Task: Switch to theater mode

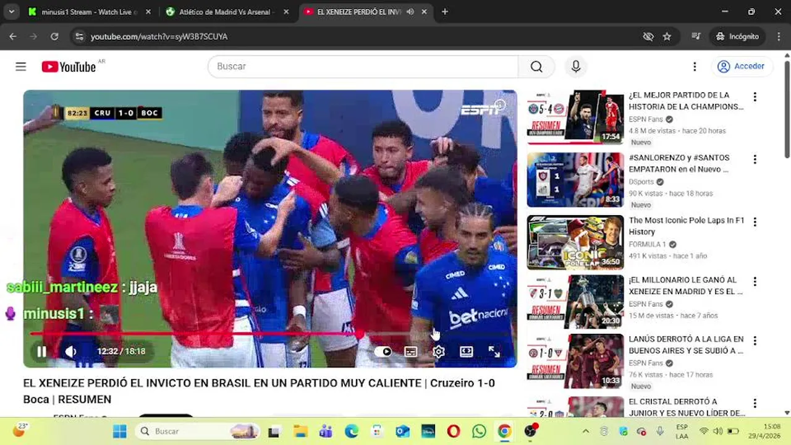Action: click(x=467, y=352)
